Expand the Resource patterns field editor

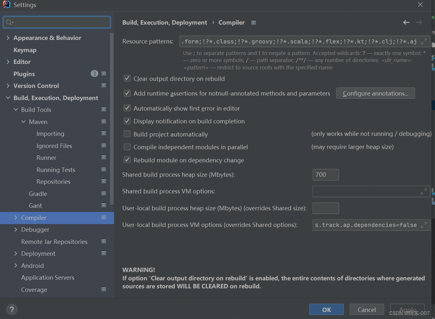click(423, 42)
